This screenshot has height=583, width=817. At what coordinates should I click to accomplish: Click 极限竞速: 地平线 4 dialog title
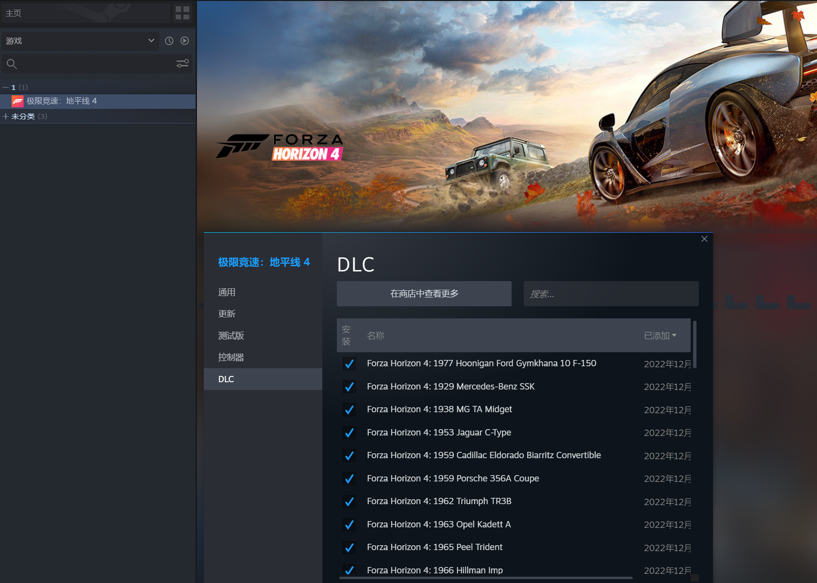click(x=264, y=262)
